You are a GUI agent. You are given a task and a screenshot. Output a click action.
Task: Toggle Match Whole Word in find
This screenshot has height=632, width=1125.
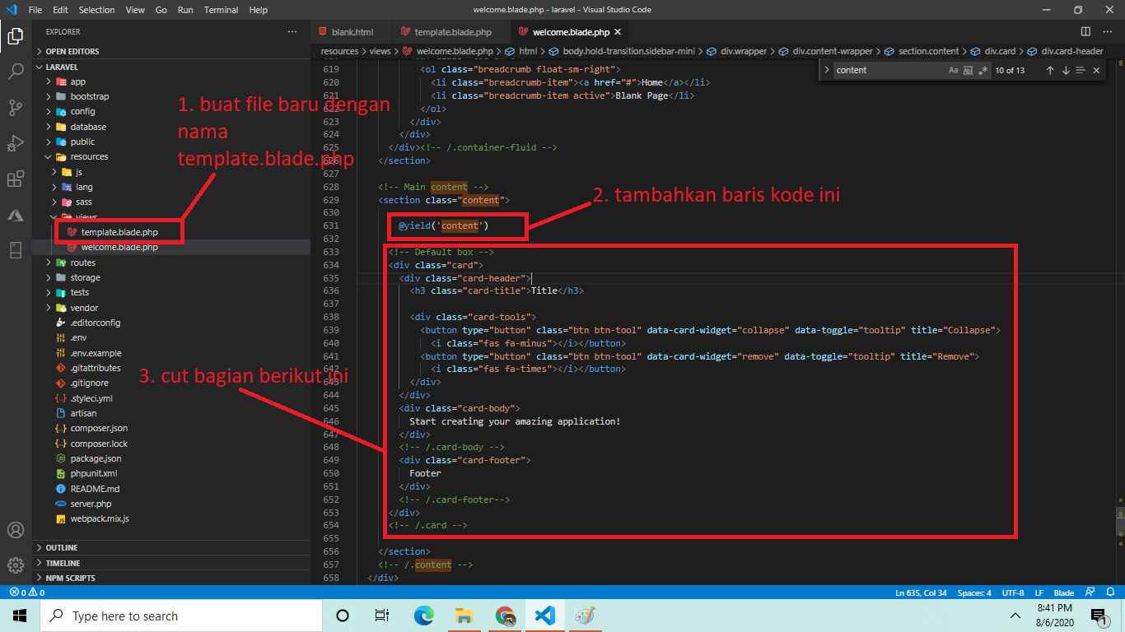968,70
